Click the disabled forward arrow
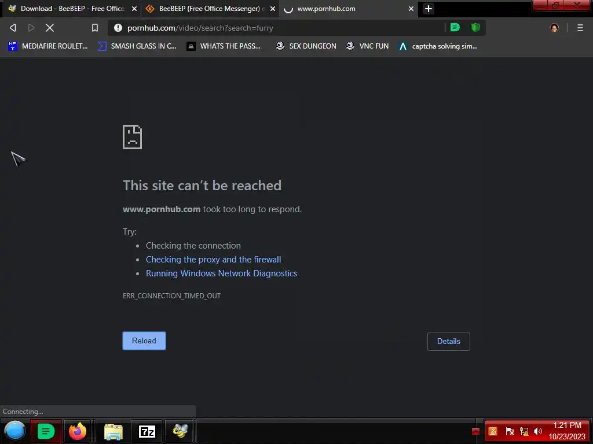Screen dimensions: 593x444 [x=31, y=28]
